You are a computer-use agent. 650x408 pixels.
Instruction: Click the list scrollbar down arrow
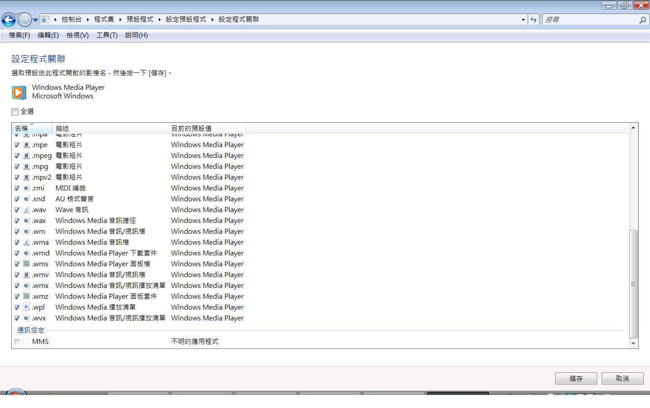(633, 343)
